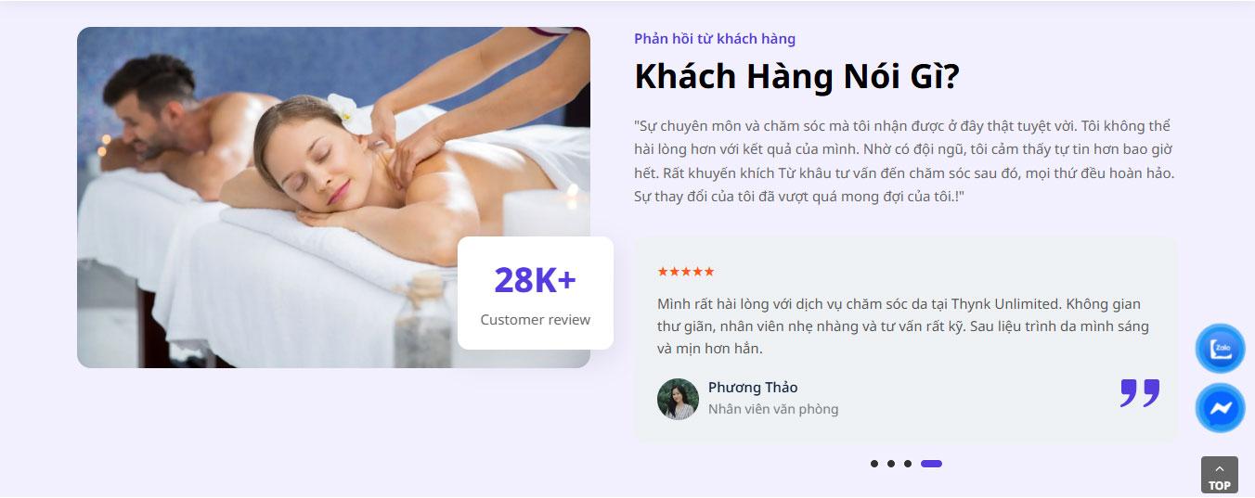Screen dimensions: 1255x498
Task: Go to the third testimonial slide dot
Action: coord(908,464)
